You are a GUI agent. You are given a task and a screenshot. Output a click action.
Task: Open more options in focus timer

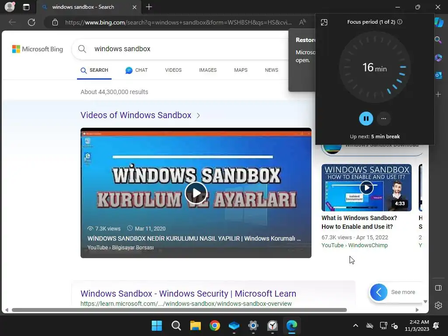[x=383, y=118]
